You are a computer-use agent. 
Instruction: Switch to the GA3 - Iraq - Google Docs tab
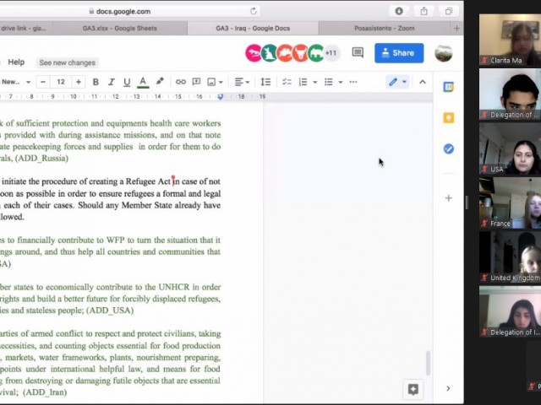pos(253,28)
